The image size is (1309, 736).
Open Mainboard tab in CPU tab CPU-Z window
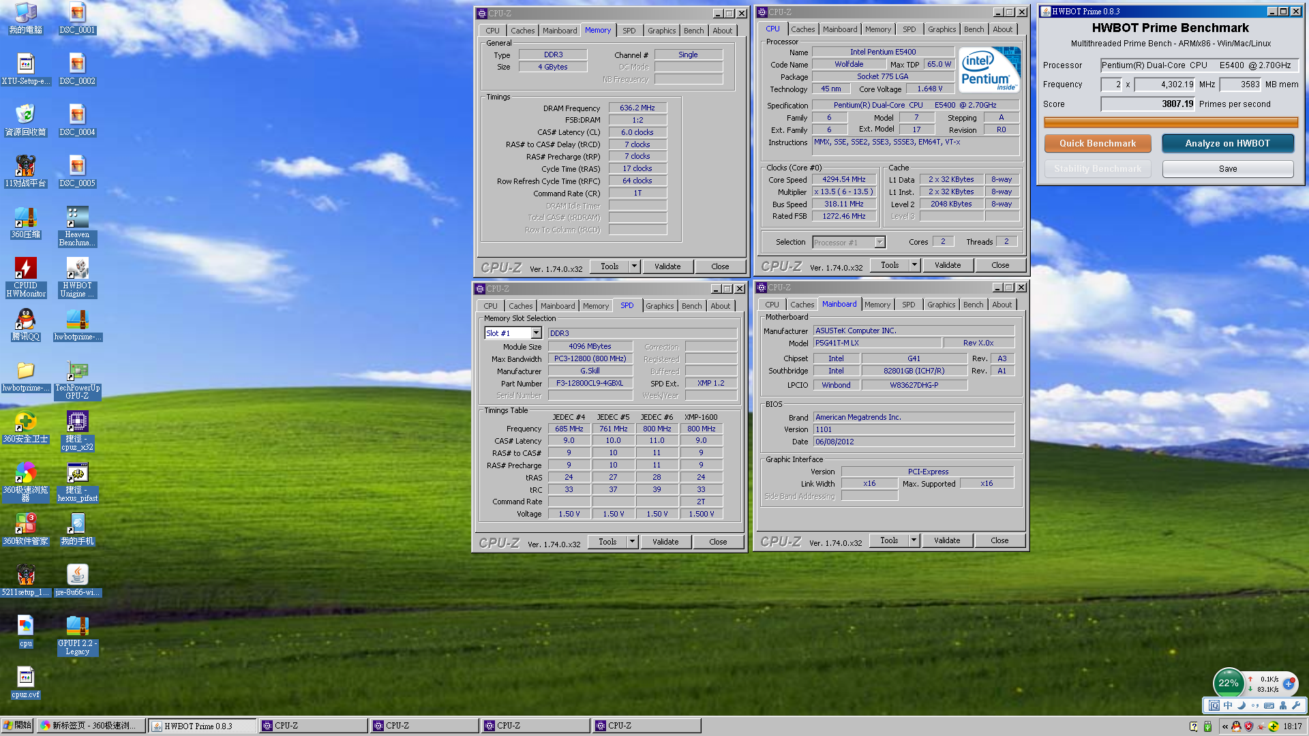pyautogui.click(x=839, y=29)
